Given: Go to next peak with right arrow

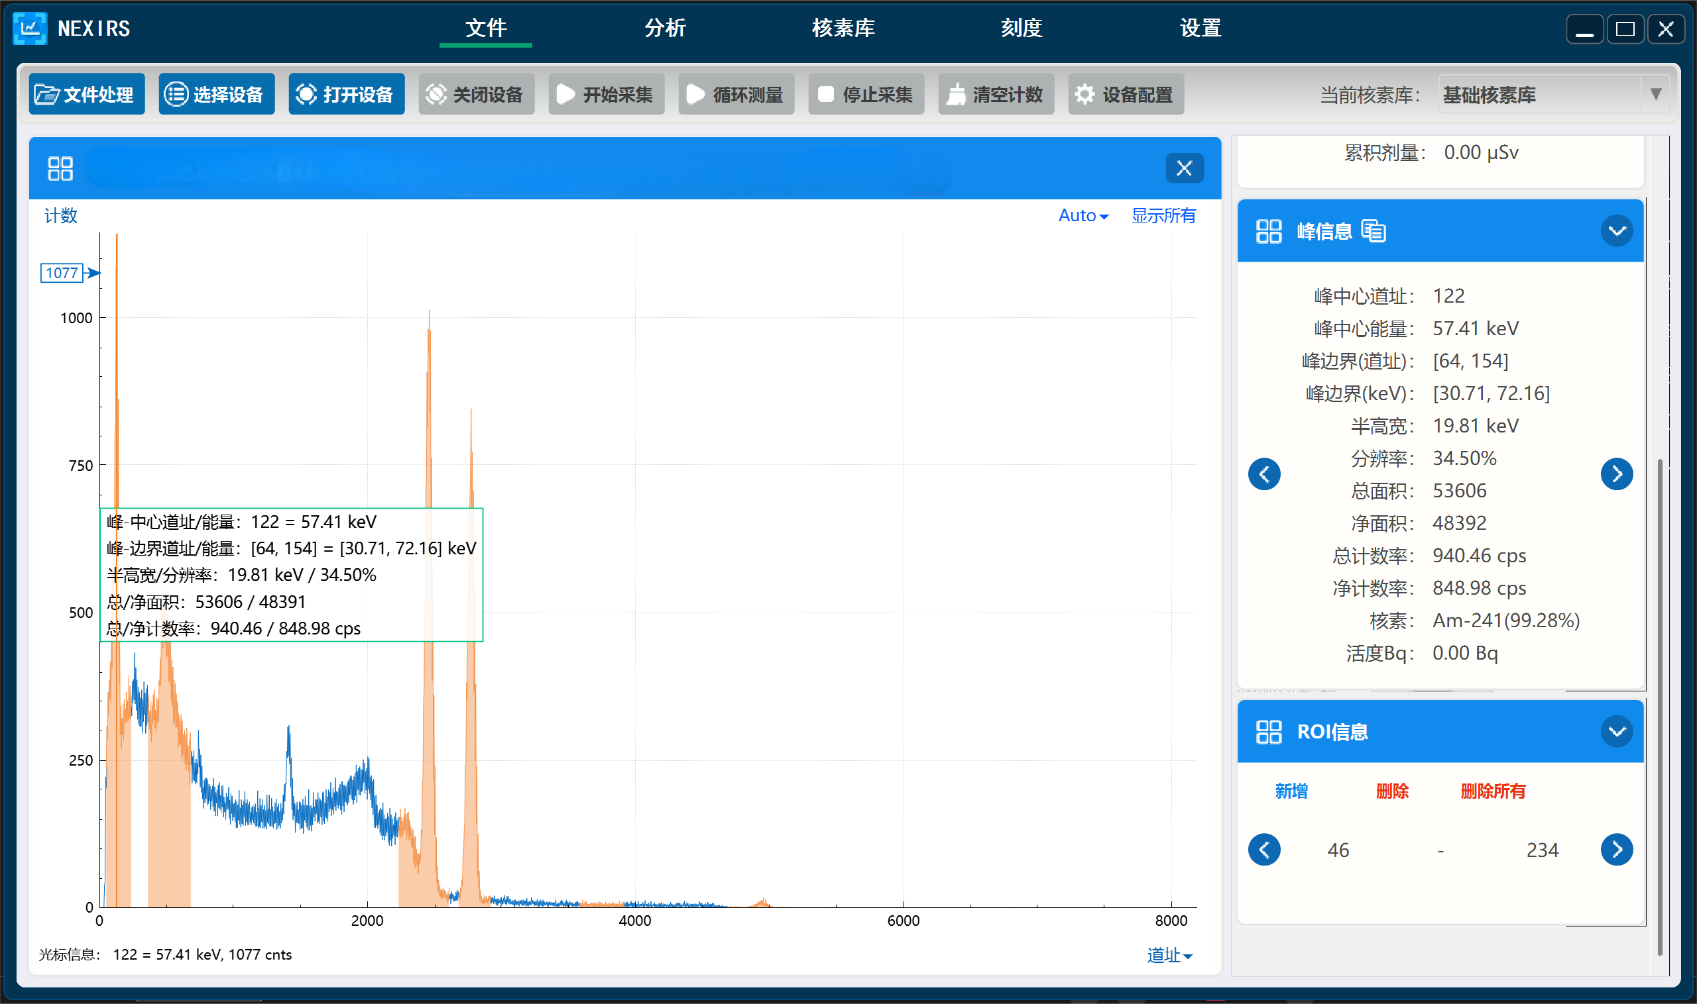Looking at the screenshot, I should point(1616,474).
